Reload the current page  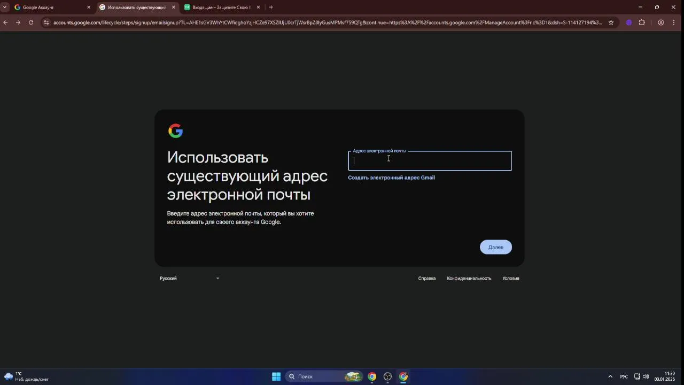click(x=31, y=22)
